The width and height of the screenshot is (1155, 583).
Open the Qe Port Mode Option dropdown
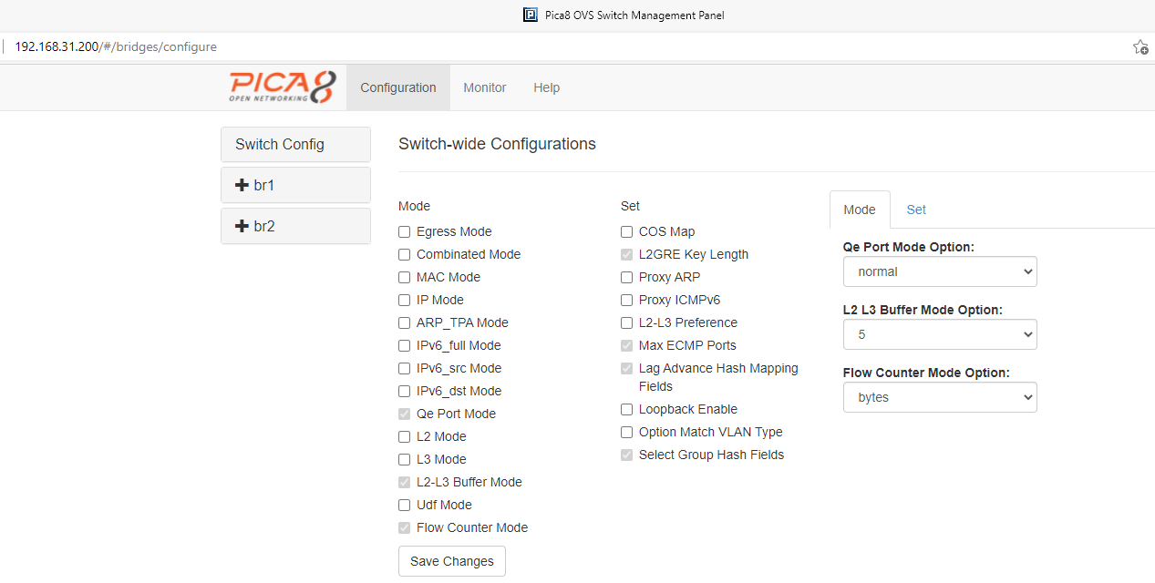[940, 271]
